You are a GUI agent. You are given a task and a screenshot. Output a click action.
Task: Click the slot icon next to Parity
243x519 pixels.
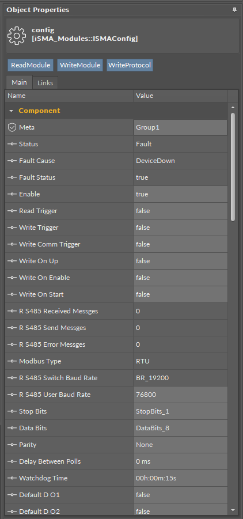(12, 445)
